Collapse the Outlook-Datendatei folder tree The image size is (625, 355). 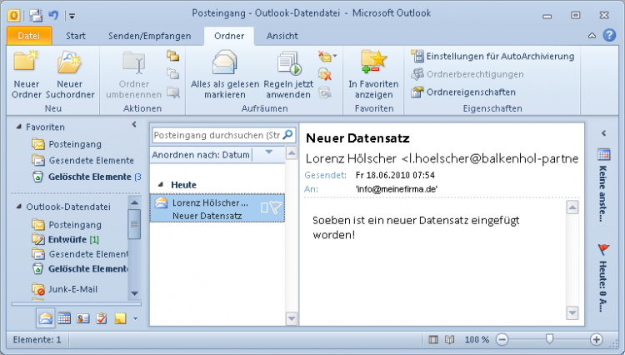point(20,207)
